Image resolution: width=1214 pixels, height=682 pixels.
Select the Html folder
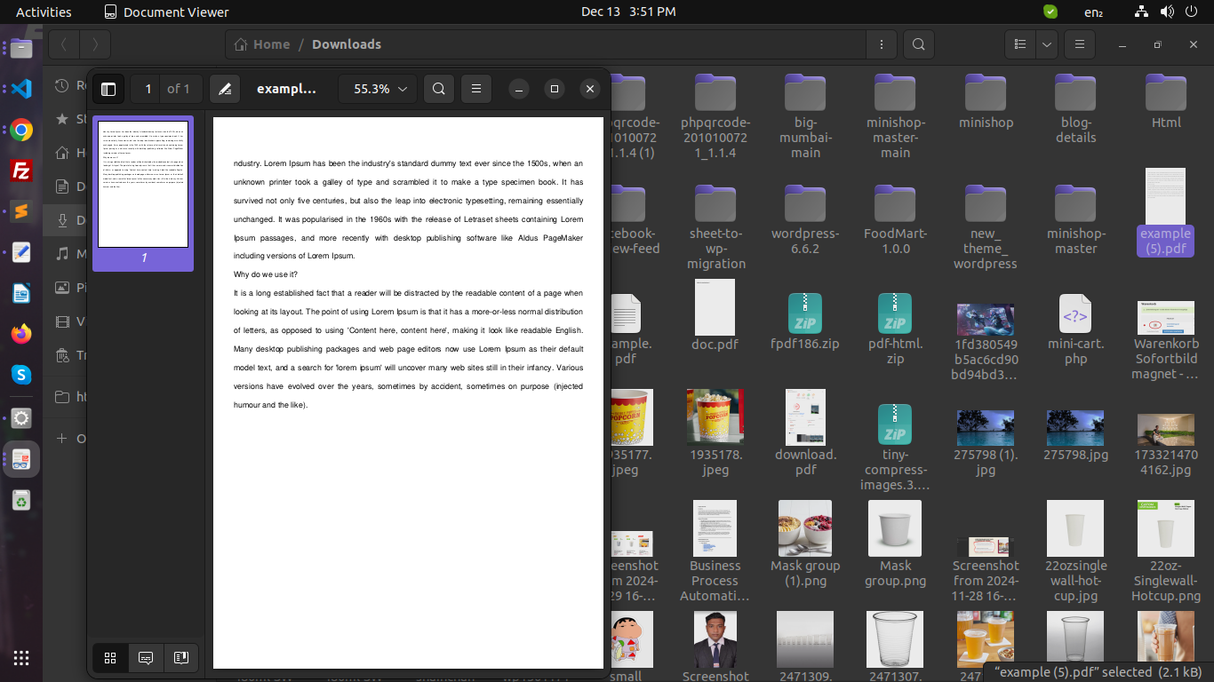pyautogui.click(x=1166, y=101)
